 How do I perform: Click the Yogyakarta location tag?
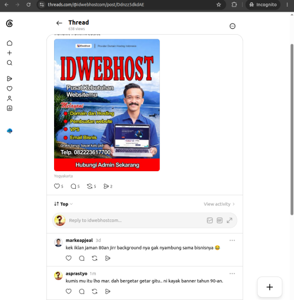point(64,176)
